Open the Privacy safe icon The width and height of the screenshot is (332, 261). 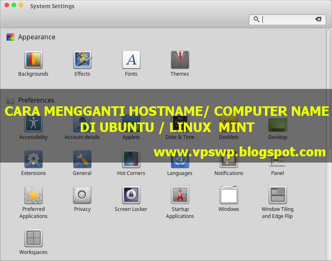pyautogui.click(x=82, y=195)
